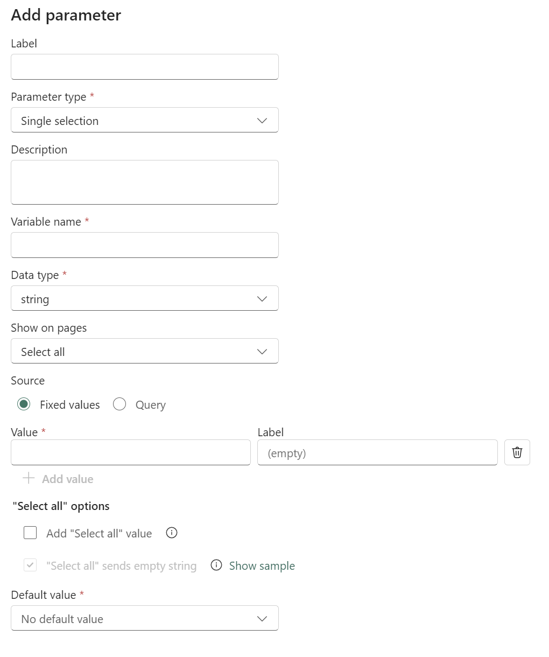This screenshot has height=657, width=549.
Task: Click the Show sample link
Action: tap(262, 565)
